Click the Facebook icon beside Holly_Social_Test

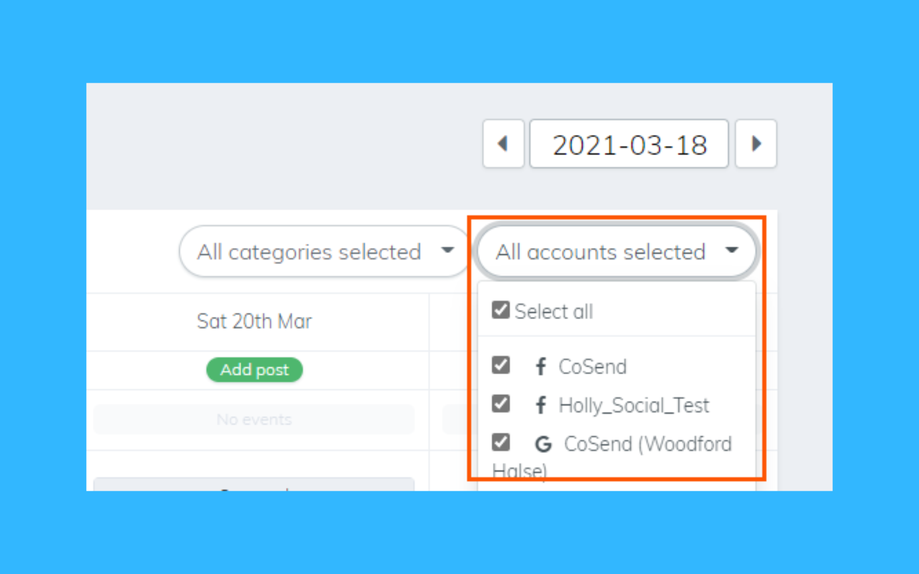[540, 405]
